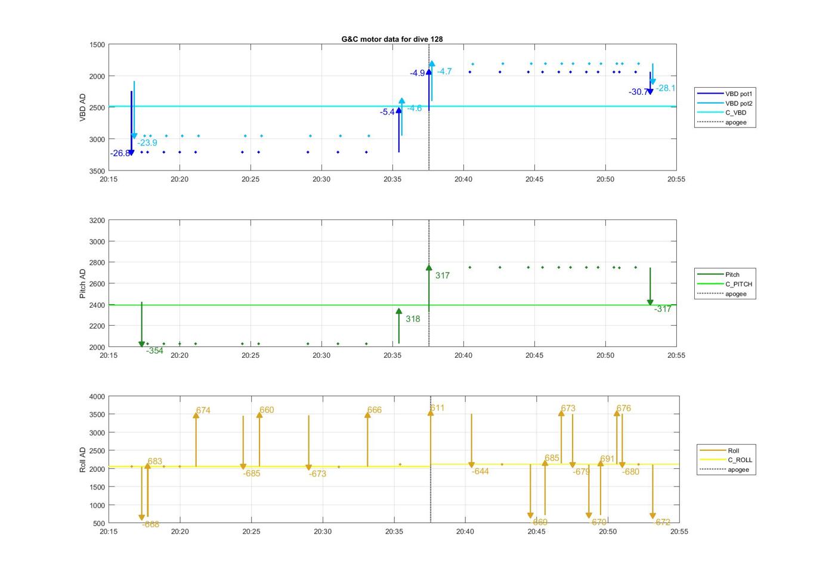Click the '666' roll annotation

coord(375,410)
